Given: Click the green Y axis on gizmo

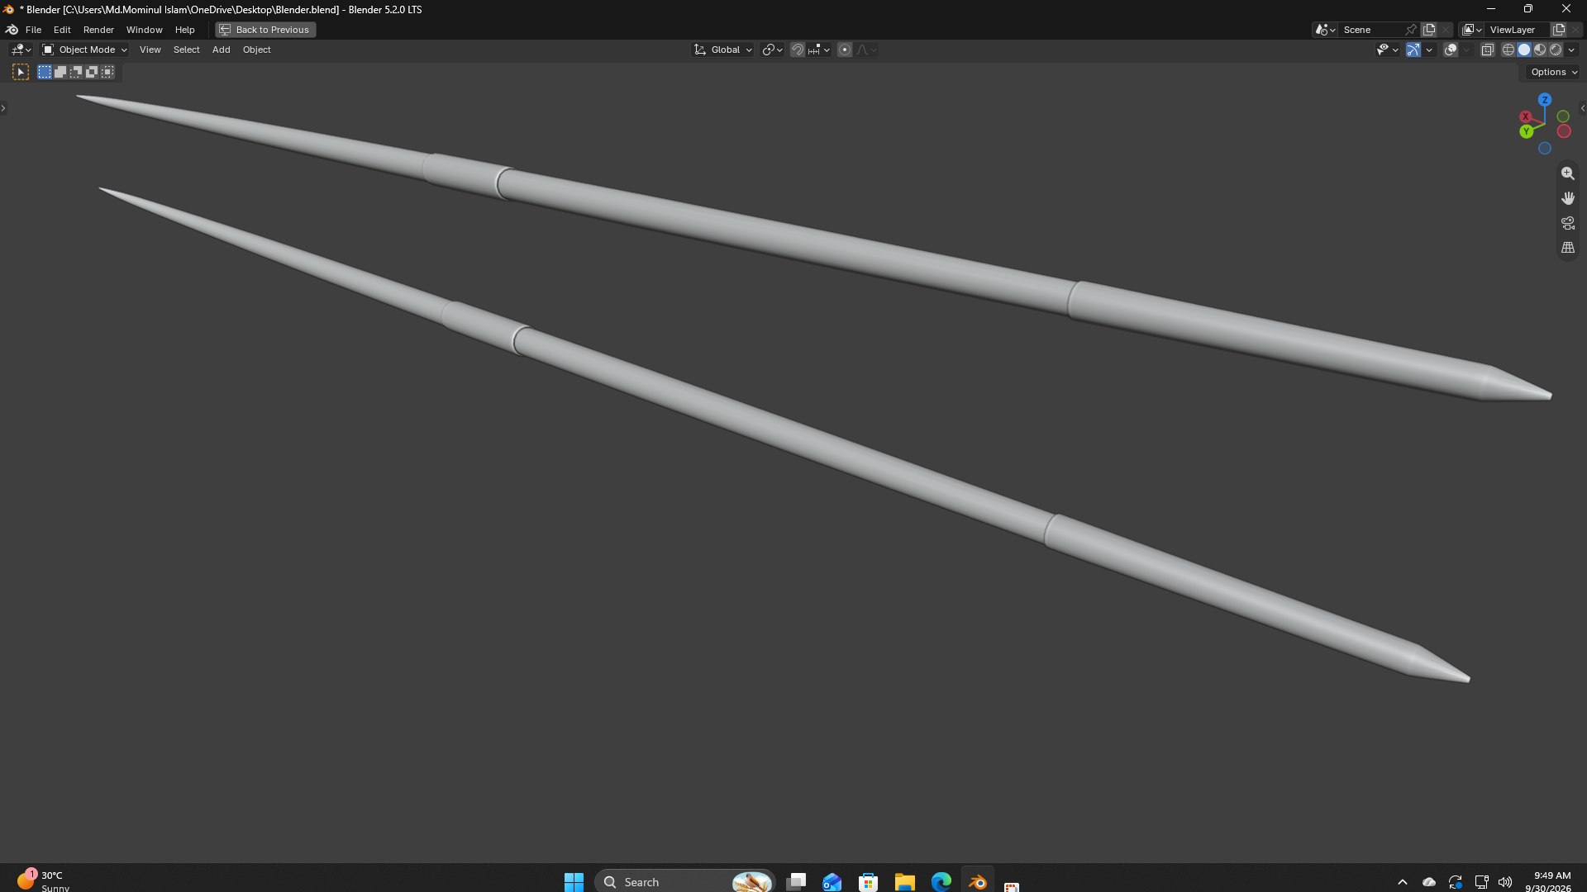Looking at the screenshot, I should (x=1526, y=131).
